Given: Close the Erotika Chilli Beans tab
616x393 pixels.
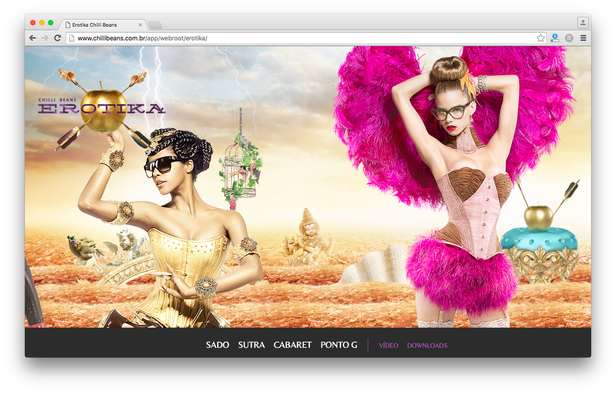Looking at the screenshot, I should coord(140,25).
